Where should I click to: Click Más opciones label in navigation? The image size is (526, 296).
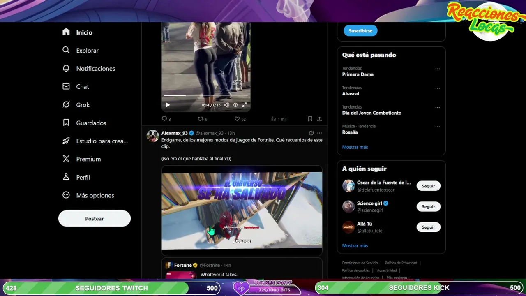click(95, 195)
